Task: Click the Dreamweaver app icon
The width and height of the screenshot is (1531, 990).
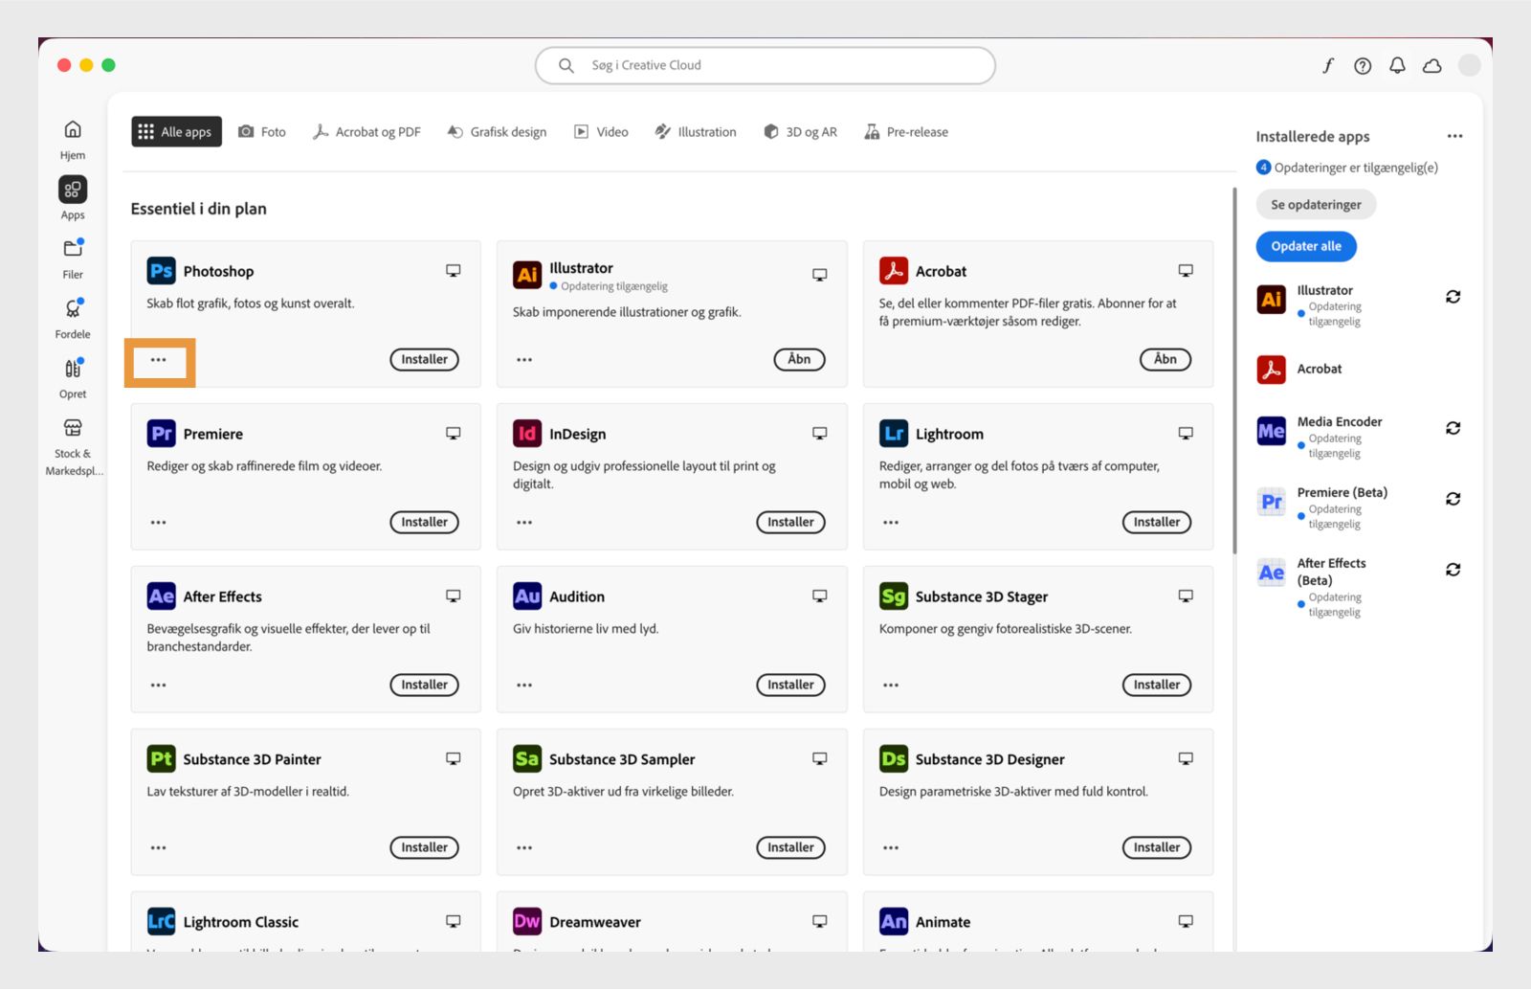Action: click(527, 921)
